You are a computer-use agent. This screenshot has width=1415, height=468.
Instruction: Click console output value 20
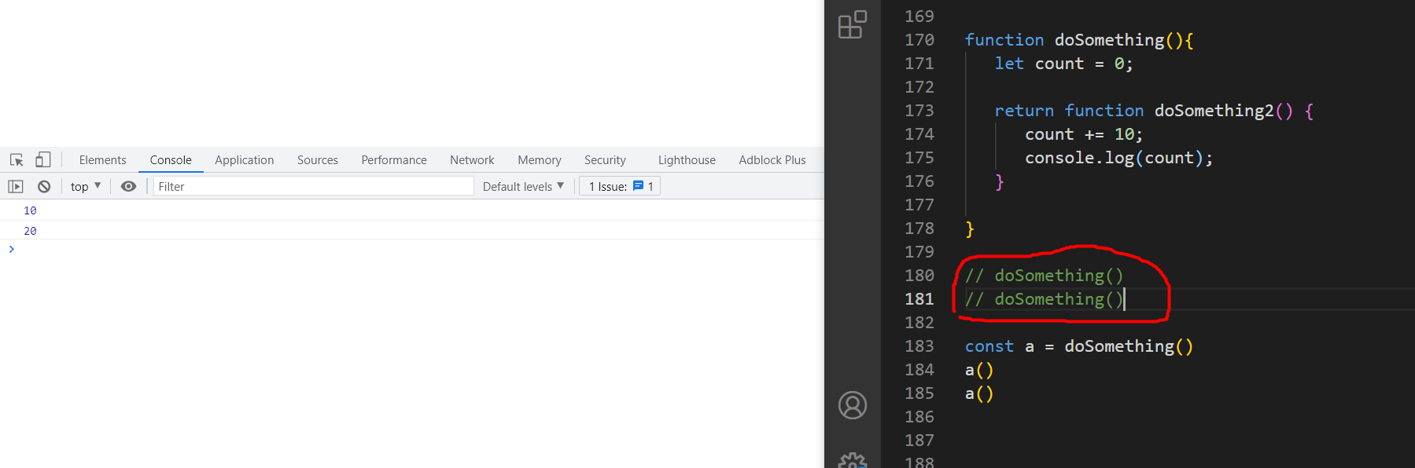pos(30,231)
